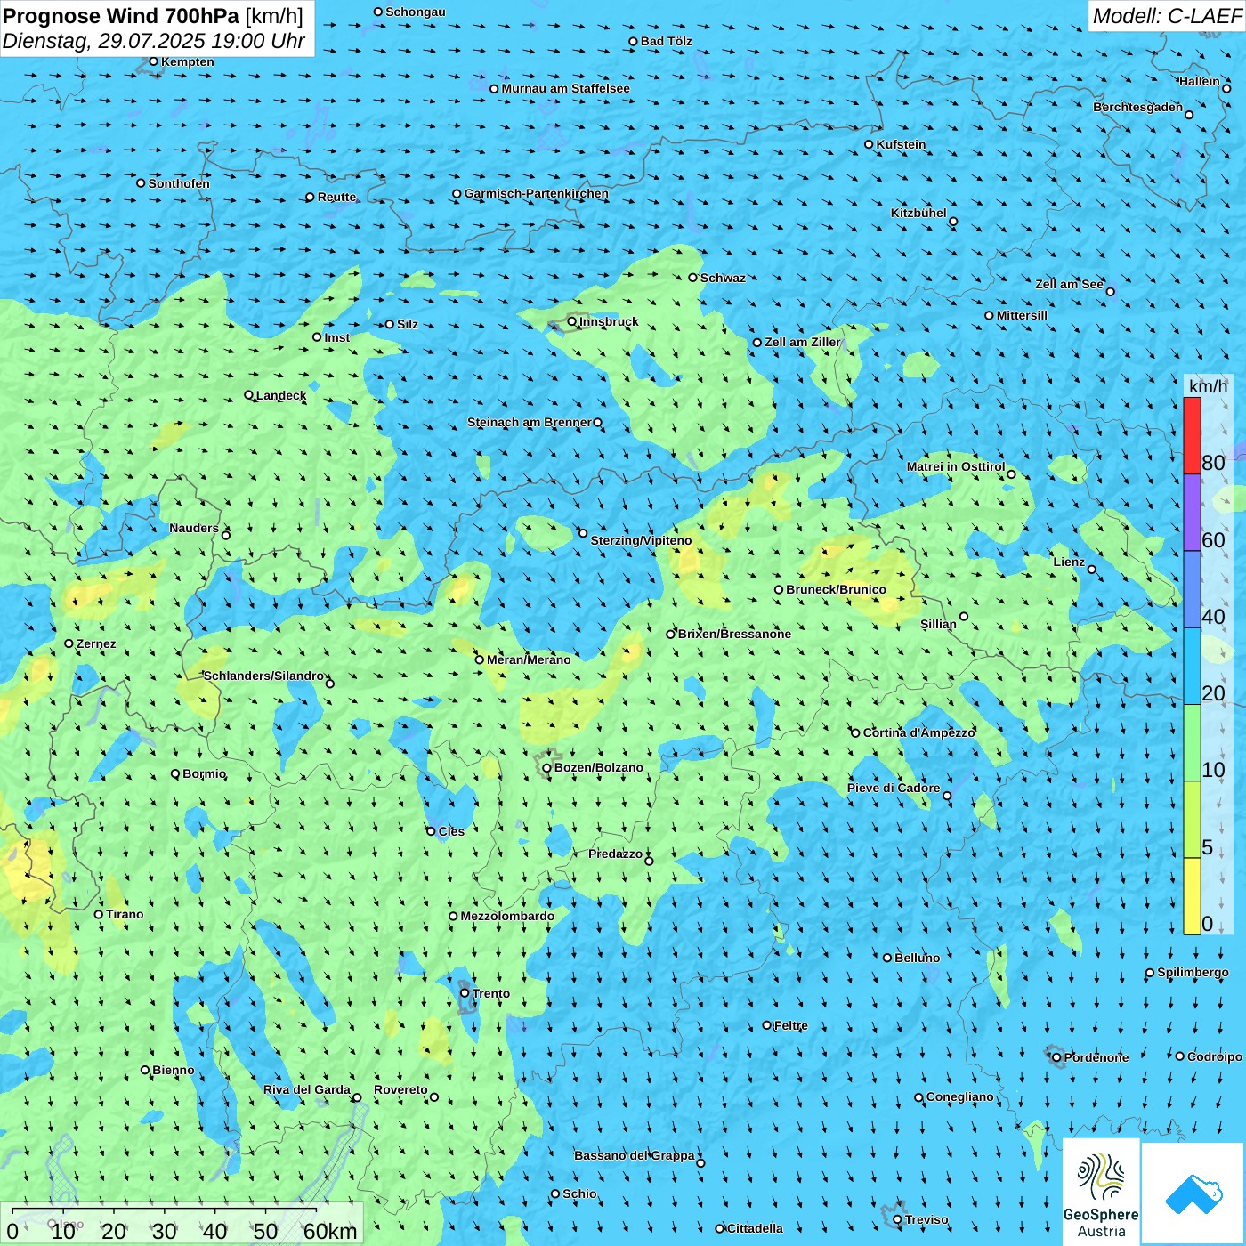Click the 'Reutte' label

point(337,198)
